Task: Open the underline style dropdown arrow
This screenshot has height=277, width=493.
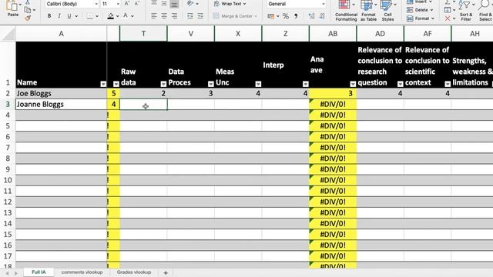Action: (x=76, y=16)
